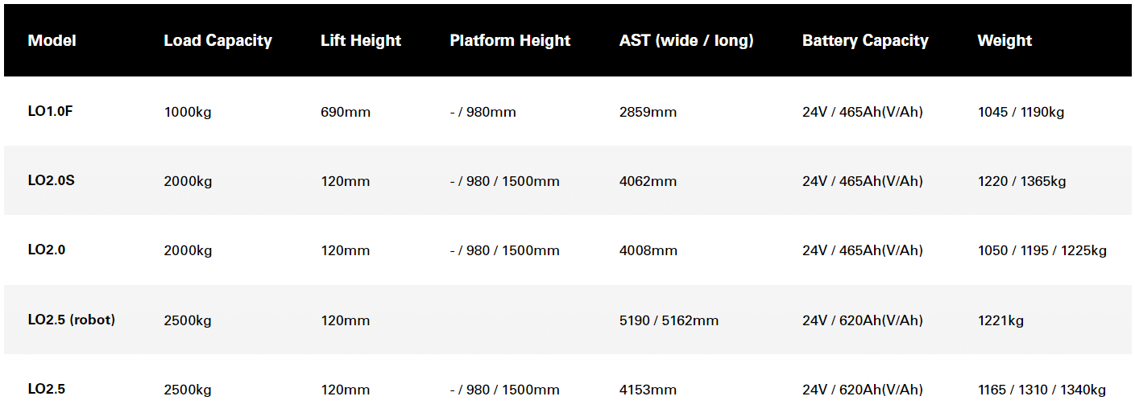Screen dimensions: 1135x417
Task: Select the LO2.0S model name
Action: [x=51, y=180]
